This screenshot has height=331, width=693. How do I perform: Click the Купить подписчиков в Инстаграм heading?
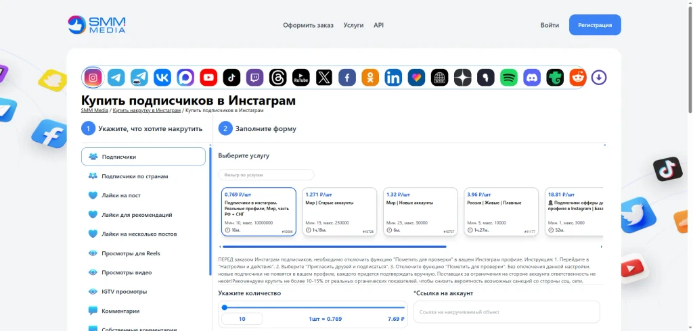click(x=188, y=101)
